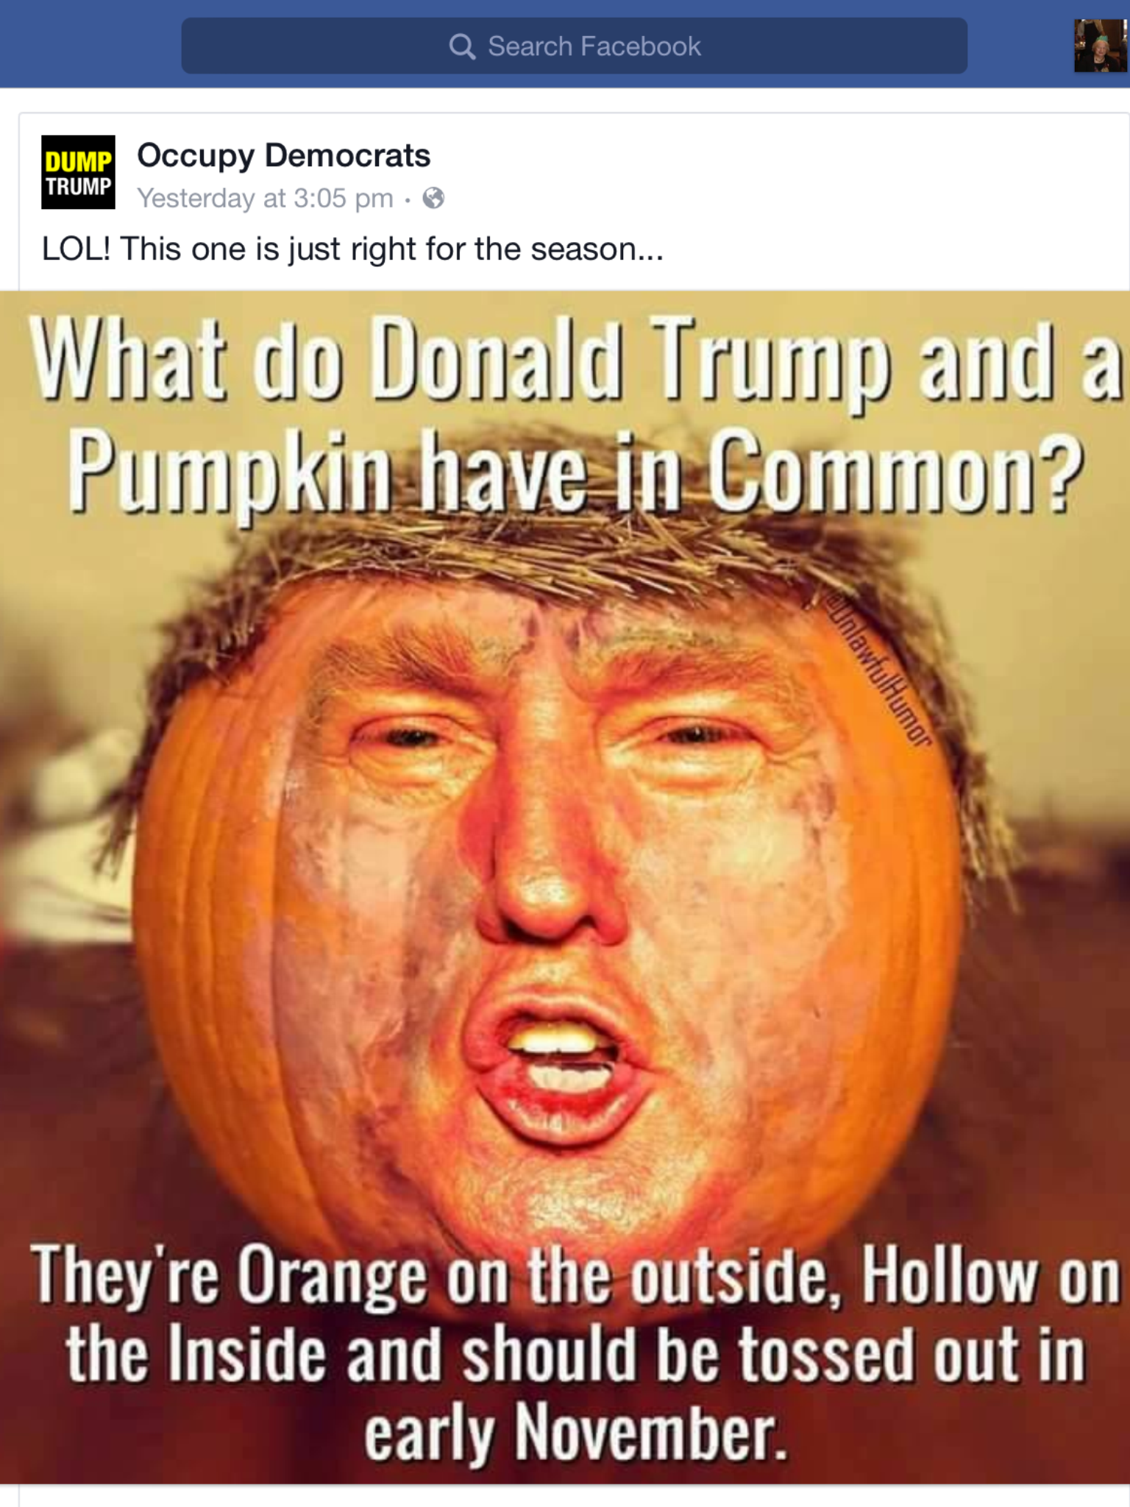Image resolution: width=1130 pixels, height=1507 pixels.
Task: Click the magnifying glass search icon
Action: (x=462, y=46)
